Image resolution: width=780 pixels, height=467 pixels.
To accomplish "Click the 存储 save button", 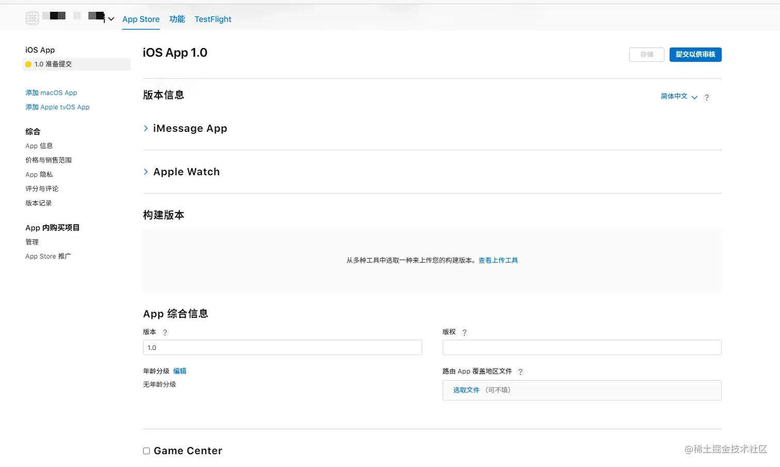I will 647,55.
